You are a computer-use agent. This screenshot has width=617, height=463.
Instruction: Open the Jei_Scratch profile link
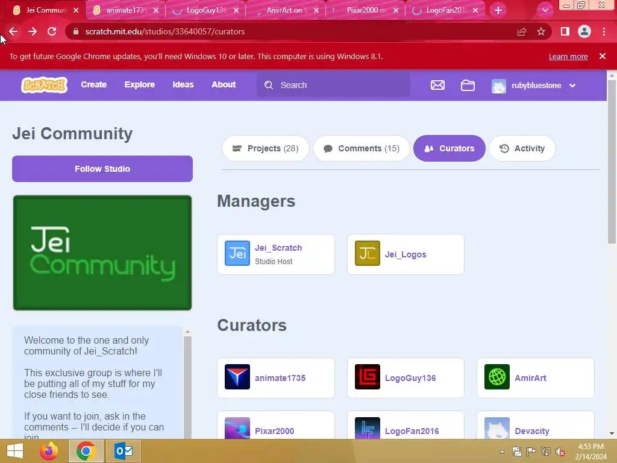point(278,248)
